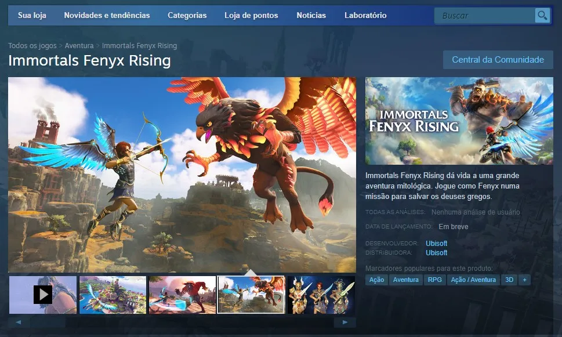Open Central da Comunidade

[498, 60]
